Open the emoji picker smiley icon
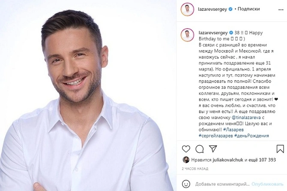The image size is (287, 191). 186,184
